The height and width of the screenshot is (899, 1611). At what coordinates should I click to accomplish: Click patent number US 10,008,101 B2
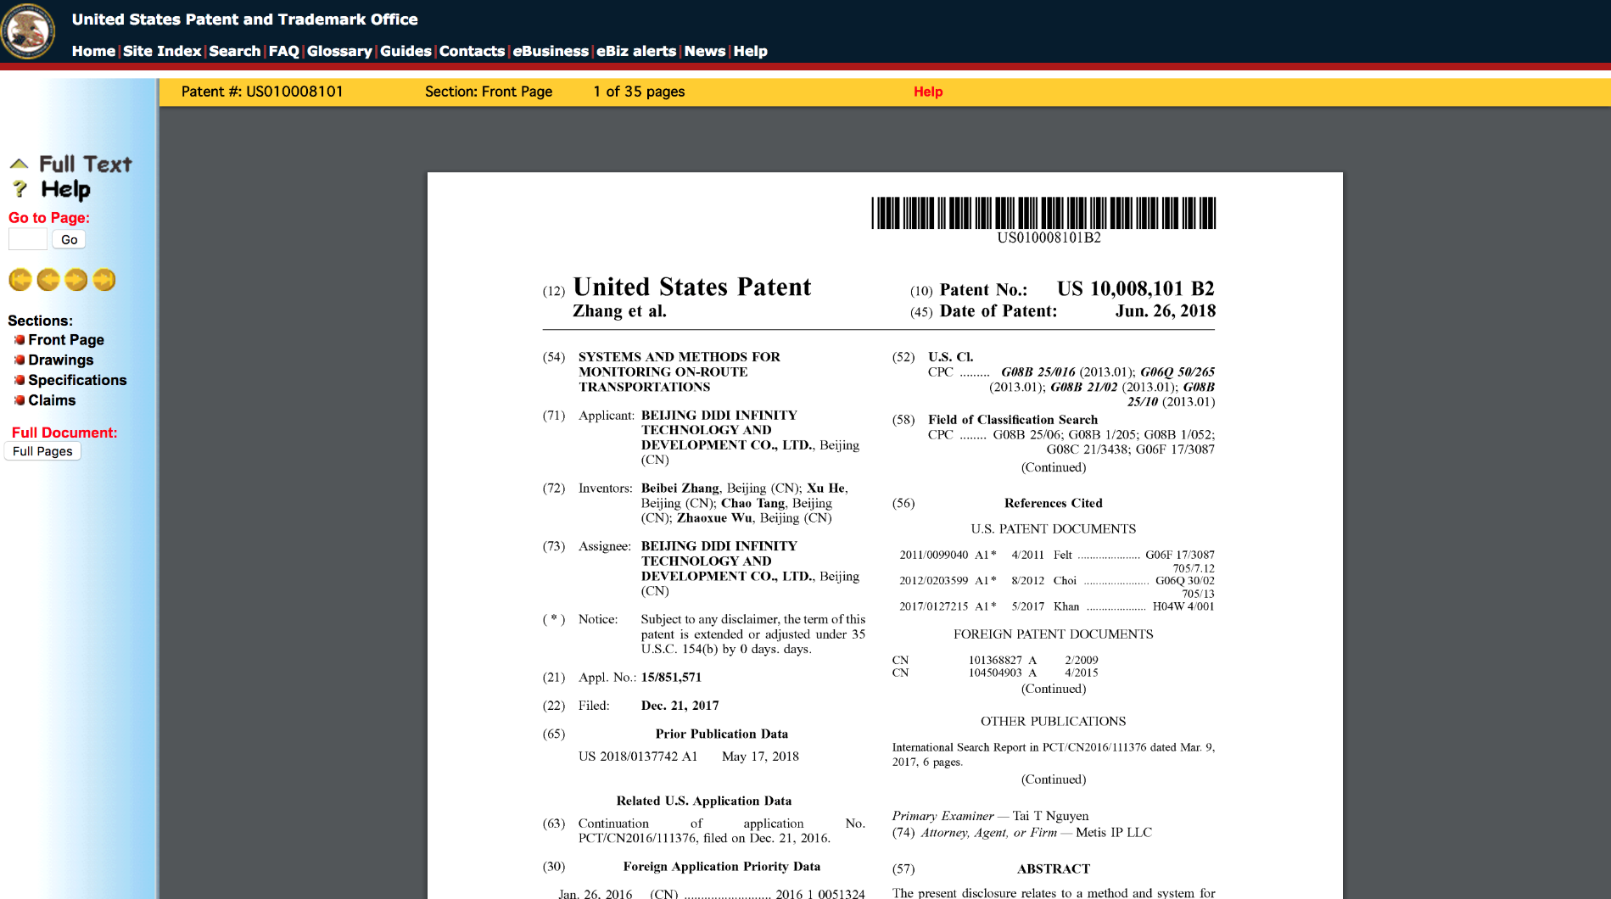coord(1135,288)
